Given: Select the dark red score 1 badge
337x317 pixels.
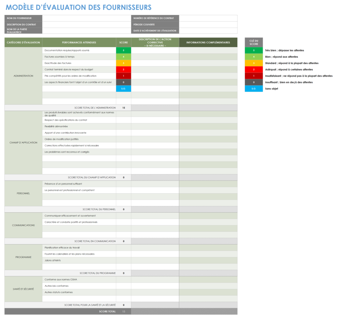Looking at the screenshot, I should (123, 76).
